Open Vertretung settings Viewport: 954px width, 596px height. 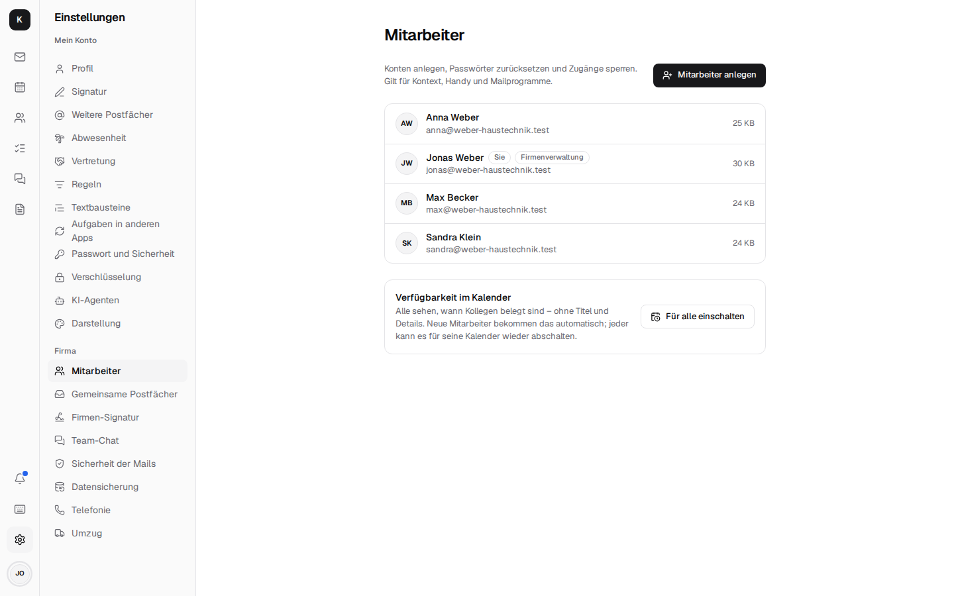117,161
